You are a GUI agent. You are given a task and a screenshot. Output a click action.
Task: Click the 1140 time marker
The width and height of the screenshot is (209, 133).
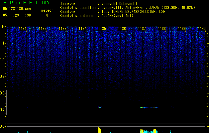pyautogui.click(x=202, y=29)
